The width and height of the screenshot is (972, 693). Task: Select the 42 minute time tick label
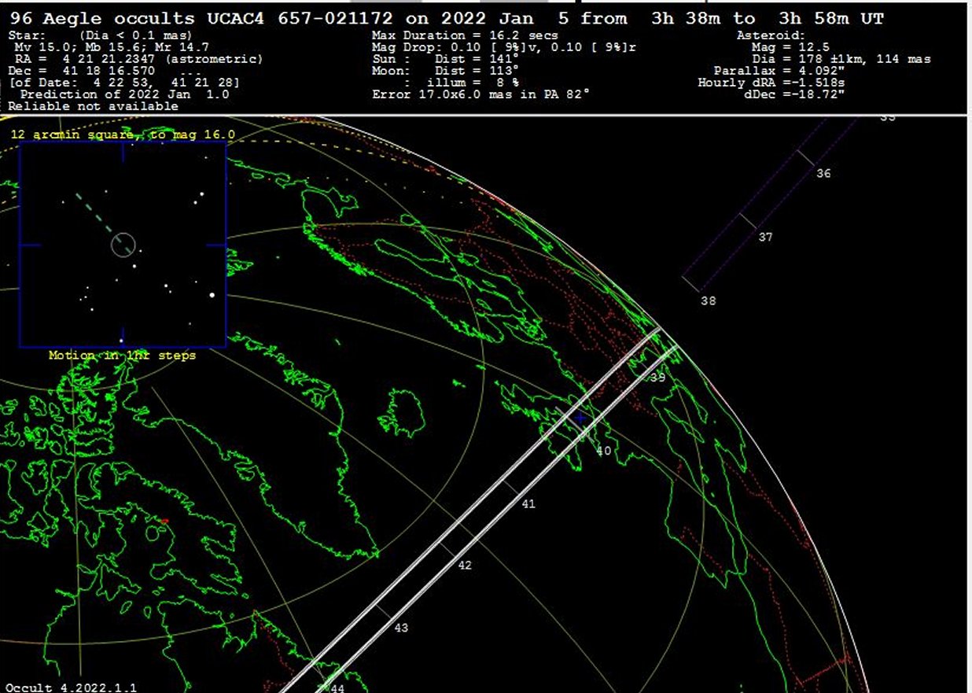click(465, 565)
